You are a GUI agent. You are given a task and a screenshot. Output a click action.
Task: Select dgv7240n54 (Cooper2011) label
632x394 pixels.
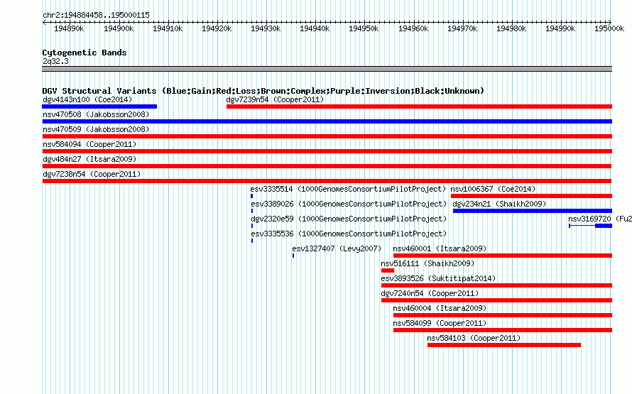(x=430, y=293)
